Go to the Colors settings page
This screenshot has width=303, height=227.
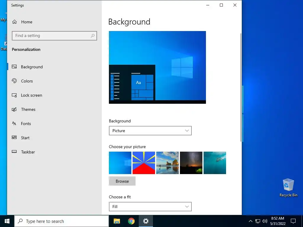27,81
